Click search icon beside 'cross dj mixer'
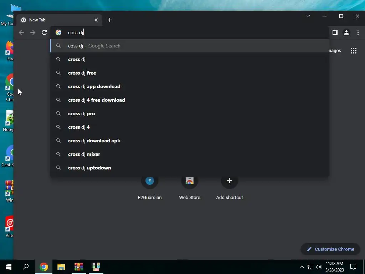This screenshot has width=365, height=274. coord(58,154)
